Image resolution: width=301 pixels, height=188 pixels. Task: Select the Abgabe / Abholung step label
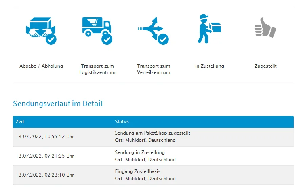coord(41,66)
